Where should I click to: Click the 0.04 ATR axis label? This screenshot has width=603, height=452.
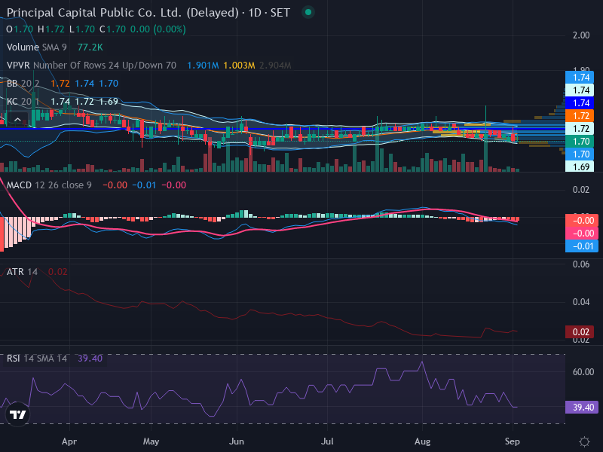tap(580, 302)
